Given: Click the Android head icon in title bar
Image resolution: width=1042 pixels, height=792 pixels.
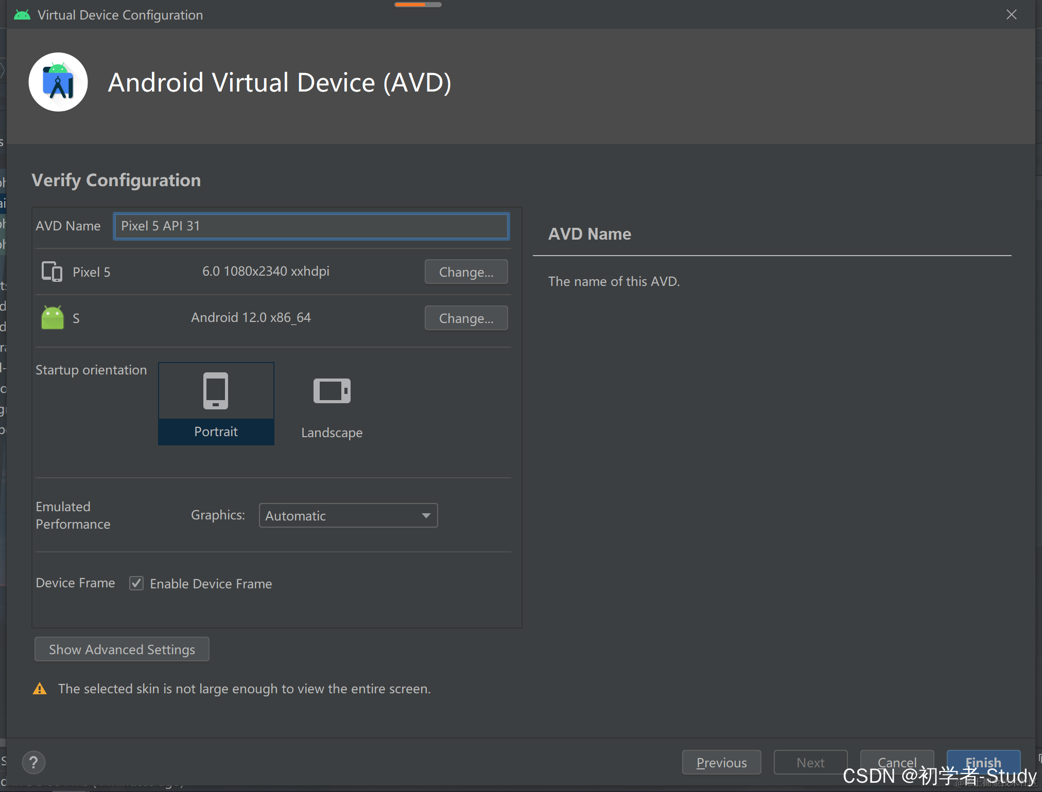Looking at the screenshot, I should 22,15.
